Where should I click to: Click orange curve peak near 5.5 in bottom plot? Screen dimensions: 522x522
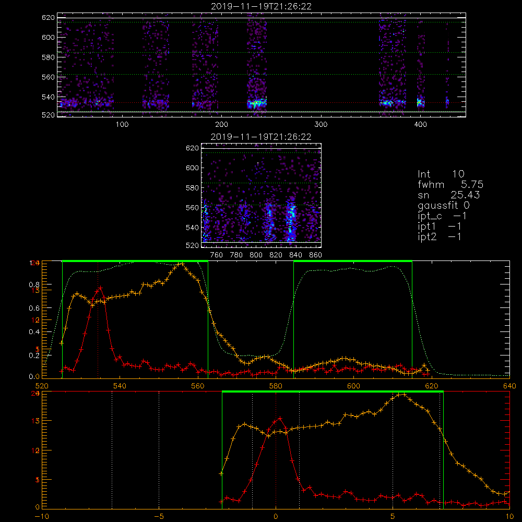coord(403,395)
